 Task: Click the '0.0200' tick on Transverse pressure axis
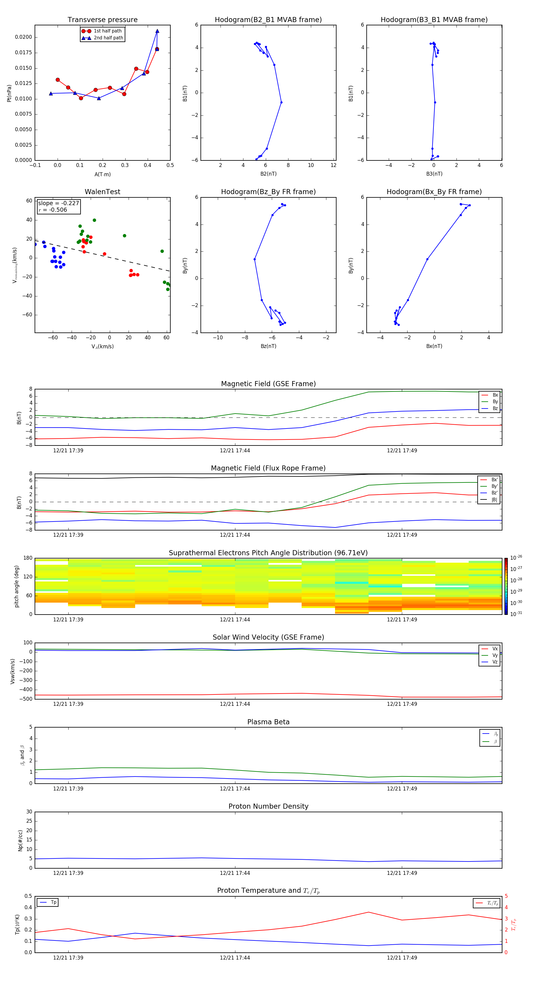tap(23, 37)
